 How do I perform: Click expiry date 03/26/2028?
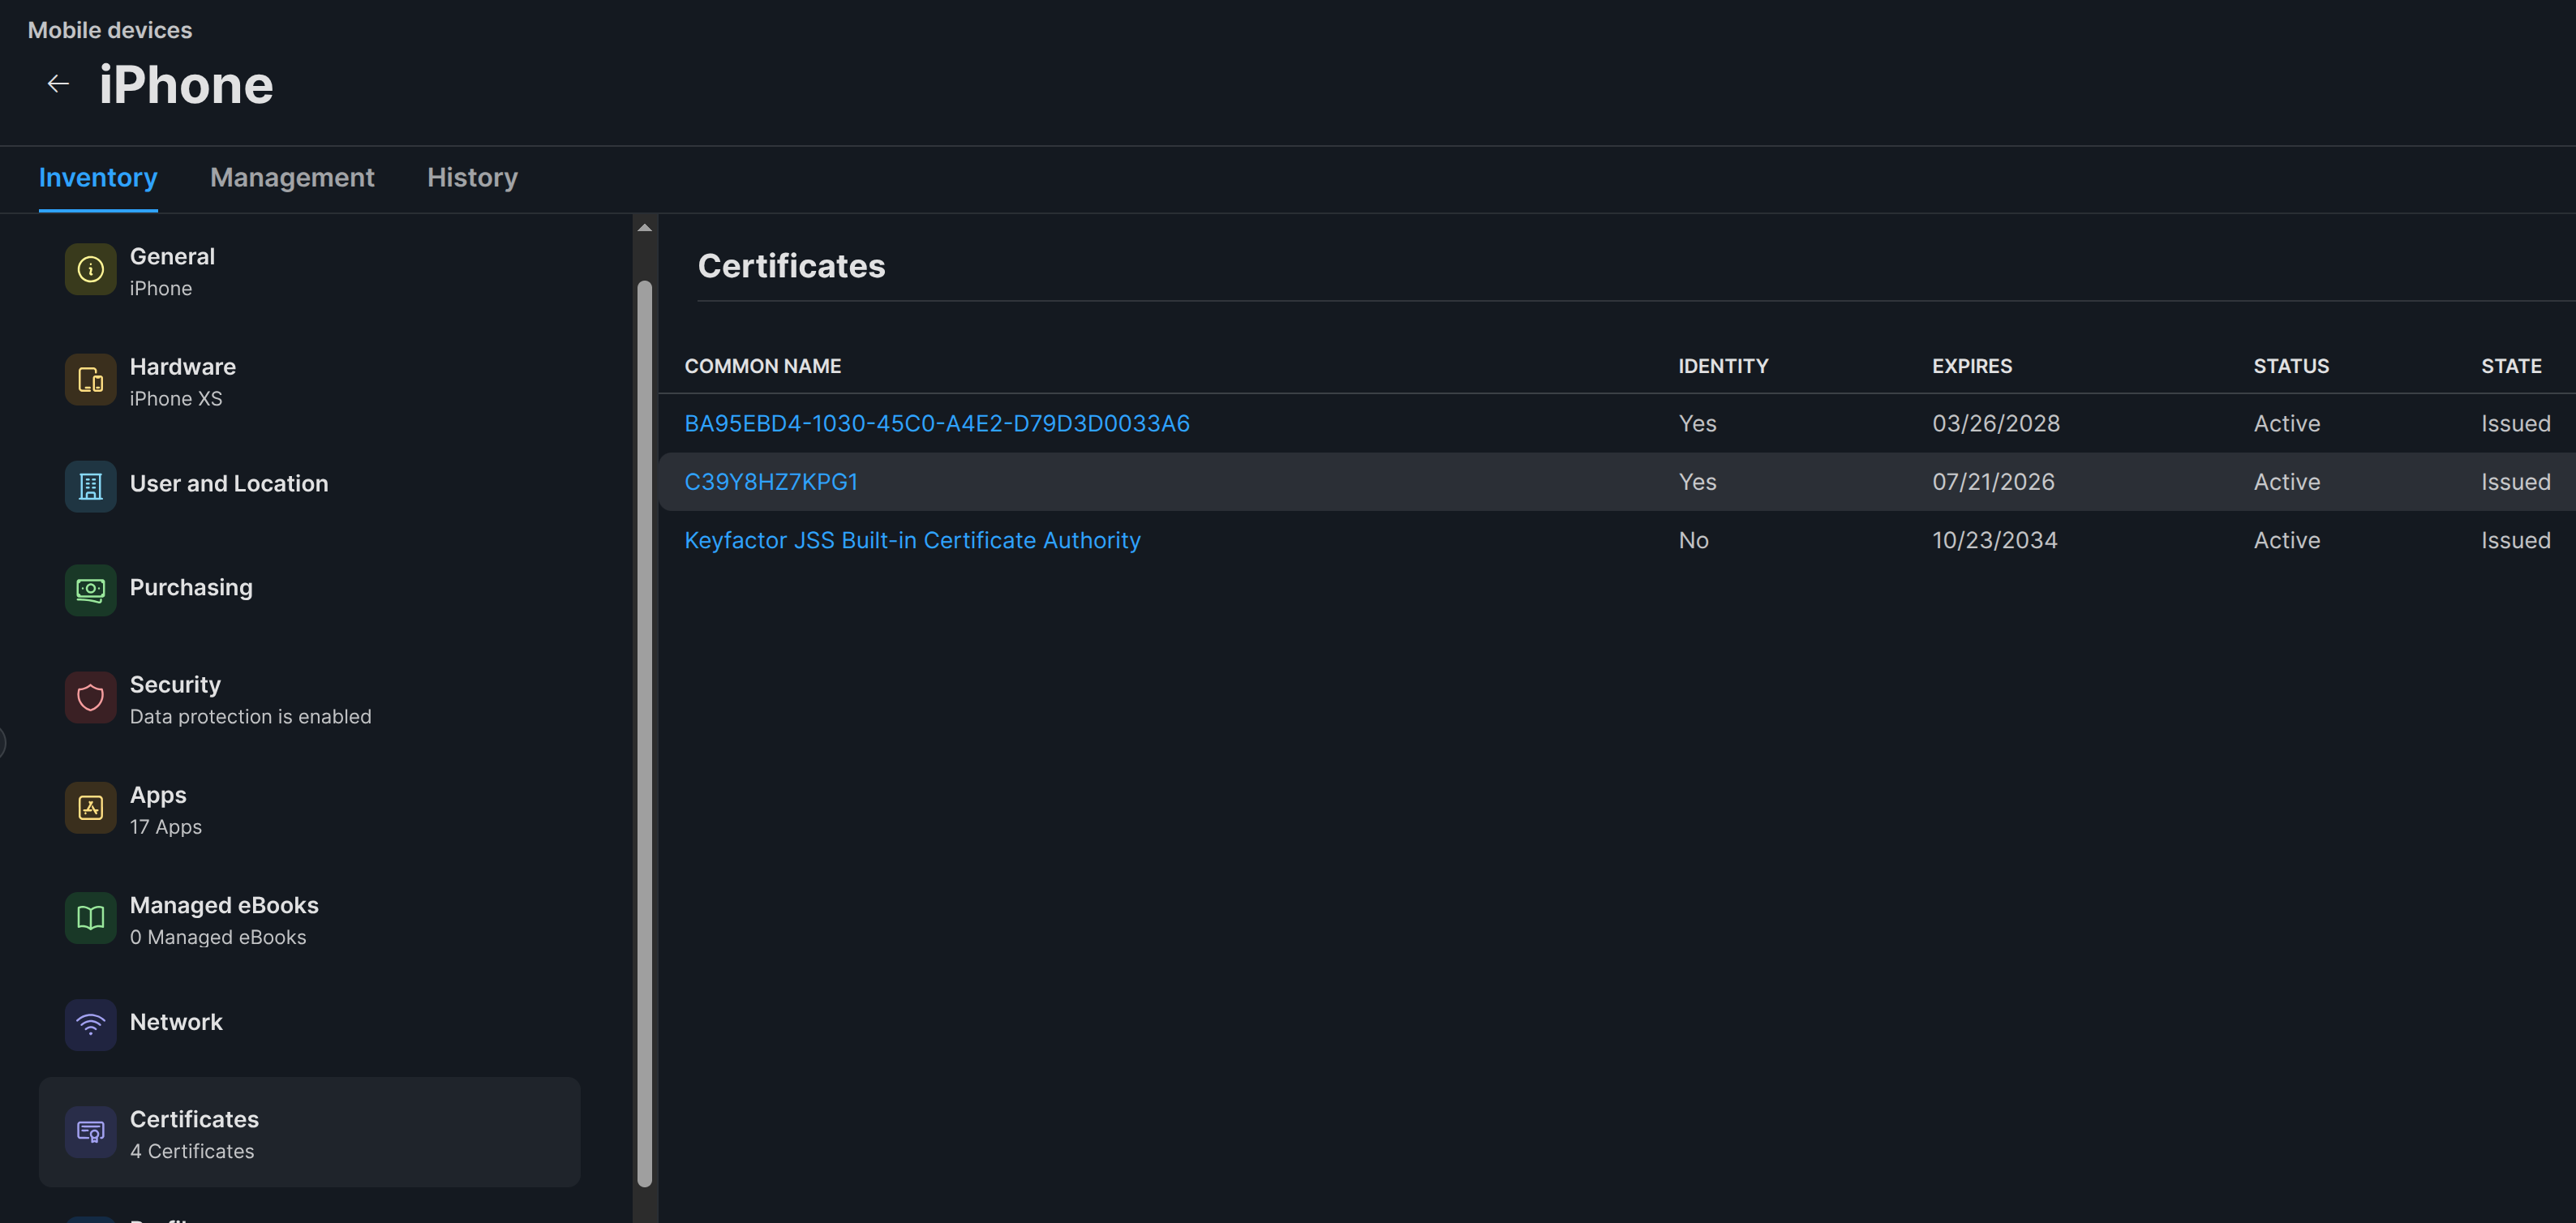[x=1996, y=424]
